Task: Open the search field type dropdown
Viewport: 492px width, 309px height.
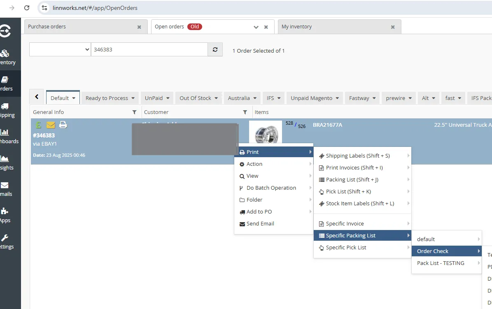Action: 60,49
